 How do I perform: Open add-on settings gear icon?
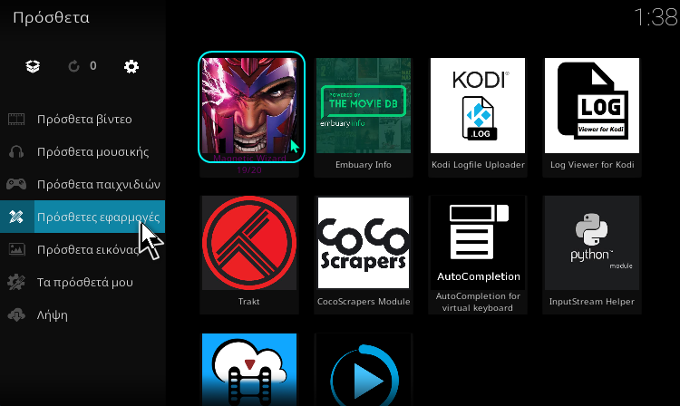pyautogui.click(x=131, y=66)
